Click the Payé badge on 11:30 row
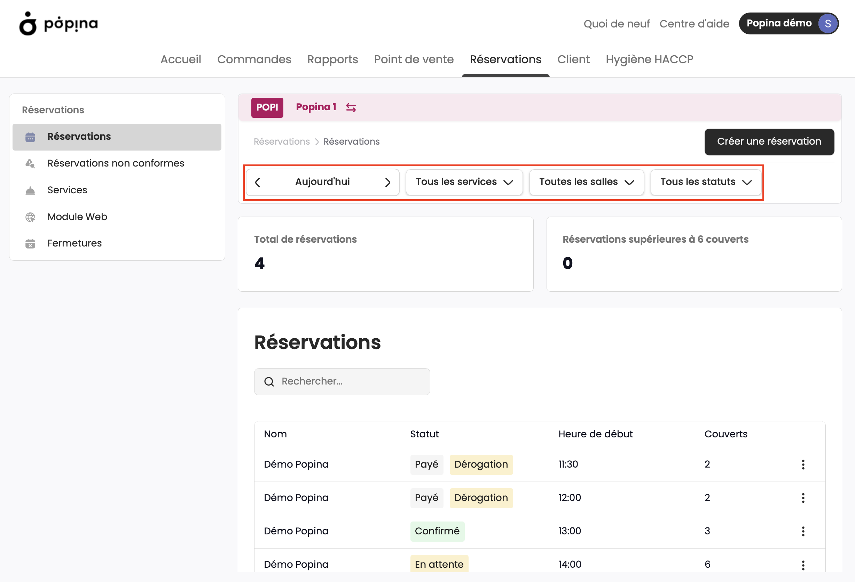Image resolution: width=855 pixels, height=582 pixels. tap(427, 465)
